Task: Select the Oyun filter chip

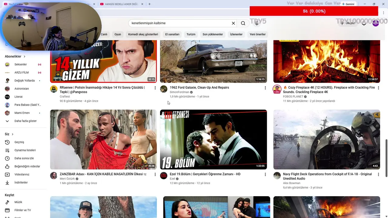Action: 118,35
